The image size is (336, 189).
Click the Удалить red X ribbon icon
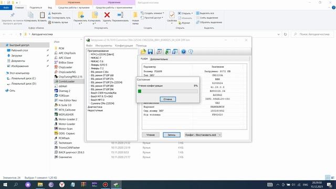tap(107, 15)
